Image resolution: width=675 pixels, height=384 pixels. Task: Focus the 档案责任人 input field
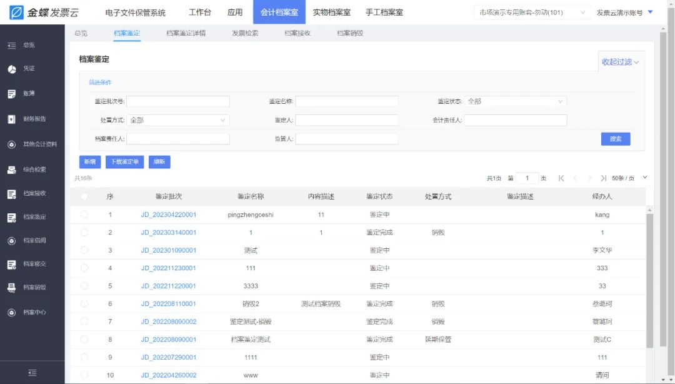pos(177,139)
